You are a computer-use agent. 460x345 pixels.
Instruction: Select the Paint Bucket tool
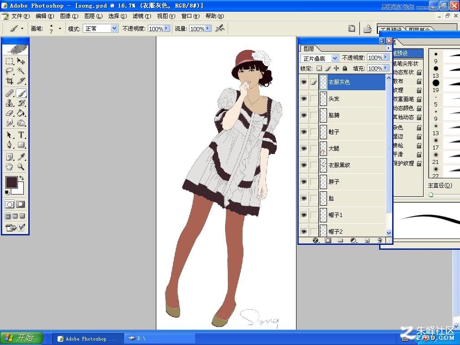(21, 113)
